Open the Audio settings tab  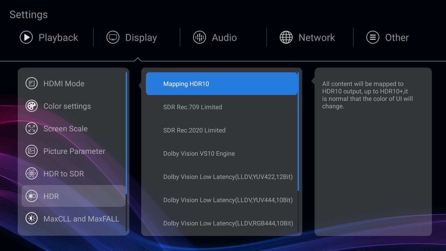click(215, 37)
